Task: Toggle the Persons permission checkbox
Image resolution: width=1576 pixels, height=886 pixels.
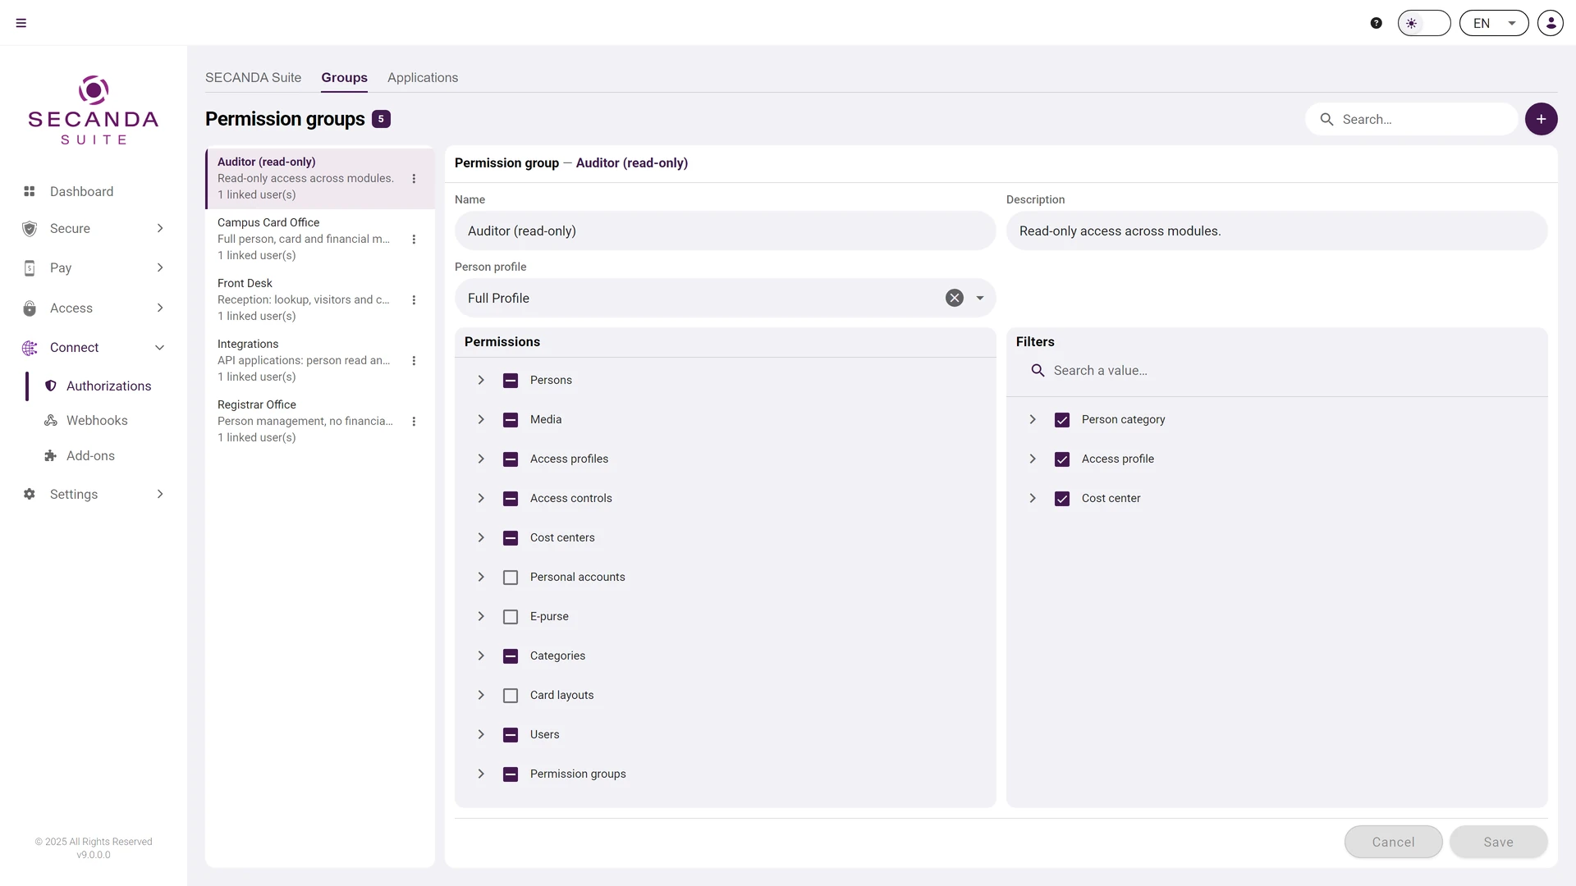Action: 511,381
